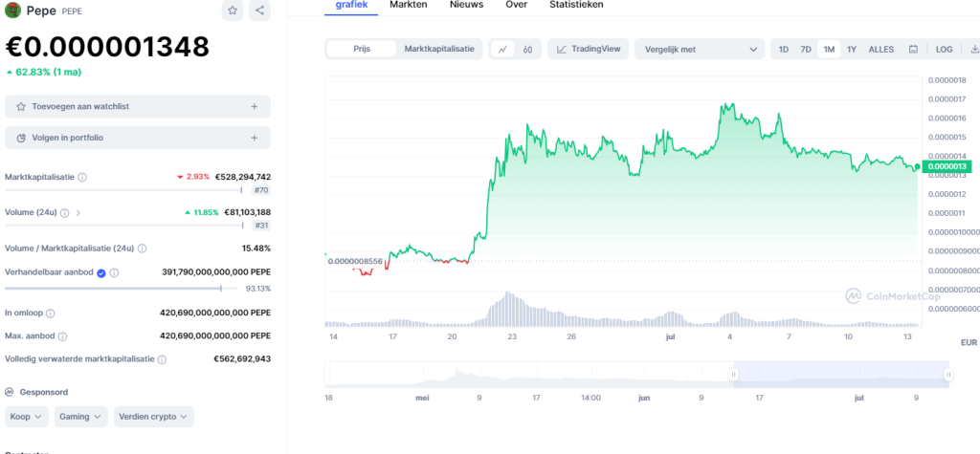Click Toevoegen aan watchlist button
Screen dimensions: 980x454
point(138,107)
